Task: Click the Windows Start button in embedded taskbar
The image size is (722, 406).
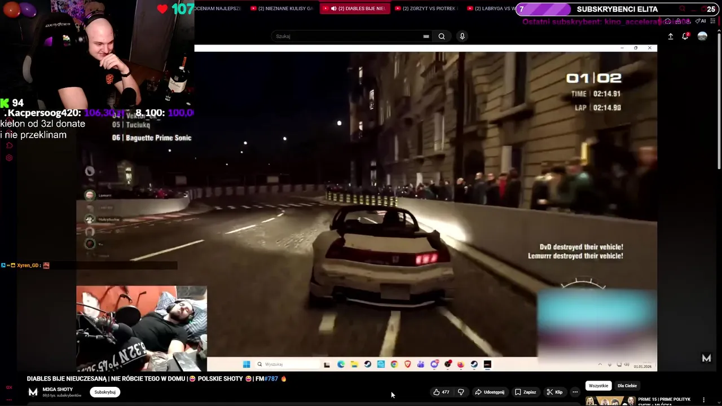Action: tap(246, 364)
